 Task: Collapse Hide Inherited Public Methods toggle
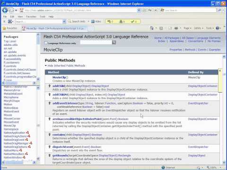65,66
